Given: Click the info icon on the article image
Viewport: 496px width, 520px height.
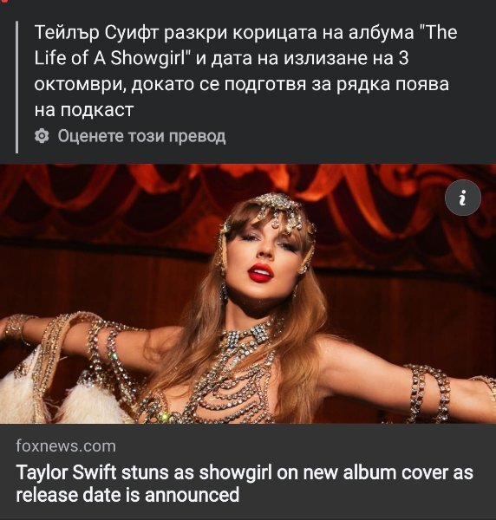Looking at the screenshot, I should [x=462, y=198].
